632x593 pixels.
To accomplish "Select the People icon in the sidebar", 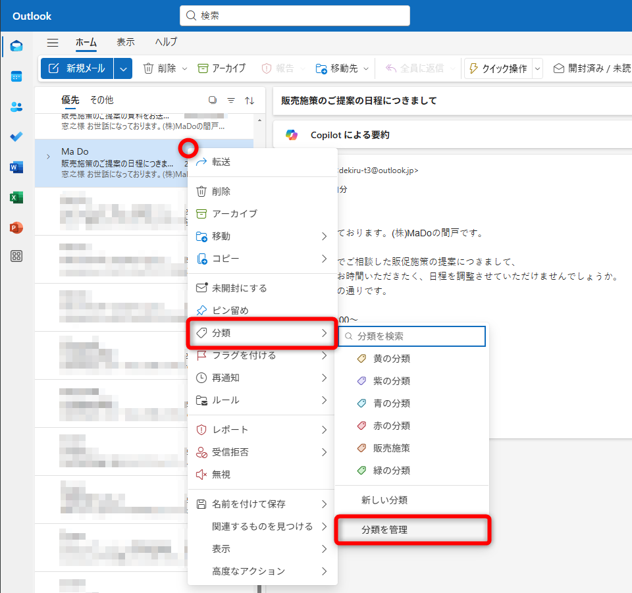I will coord(16,105).
